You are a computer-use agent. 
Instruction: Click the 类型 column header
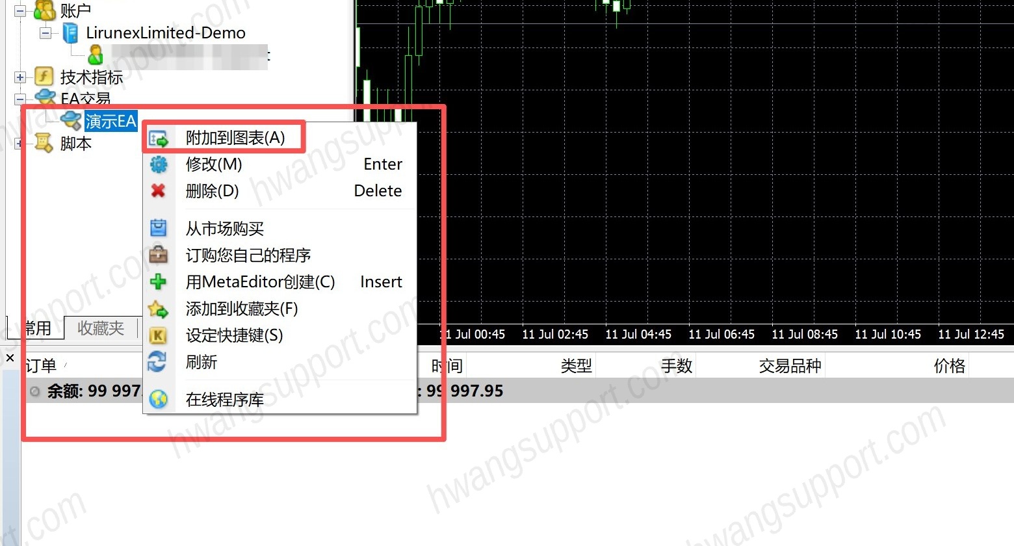click(577, 366)
